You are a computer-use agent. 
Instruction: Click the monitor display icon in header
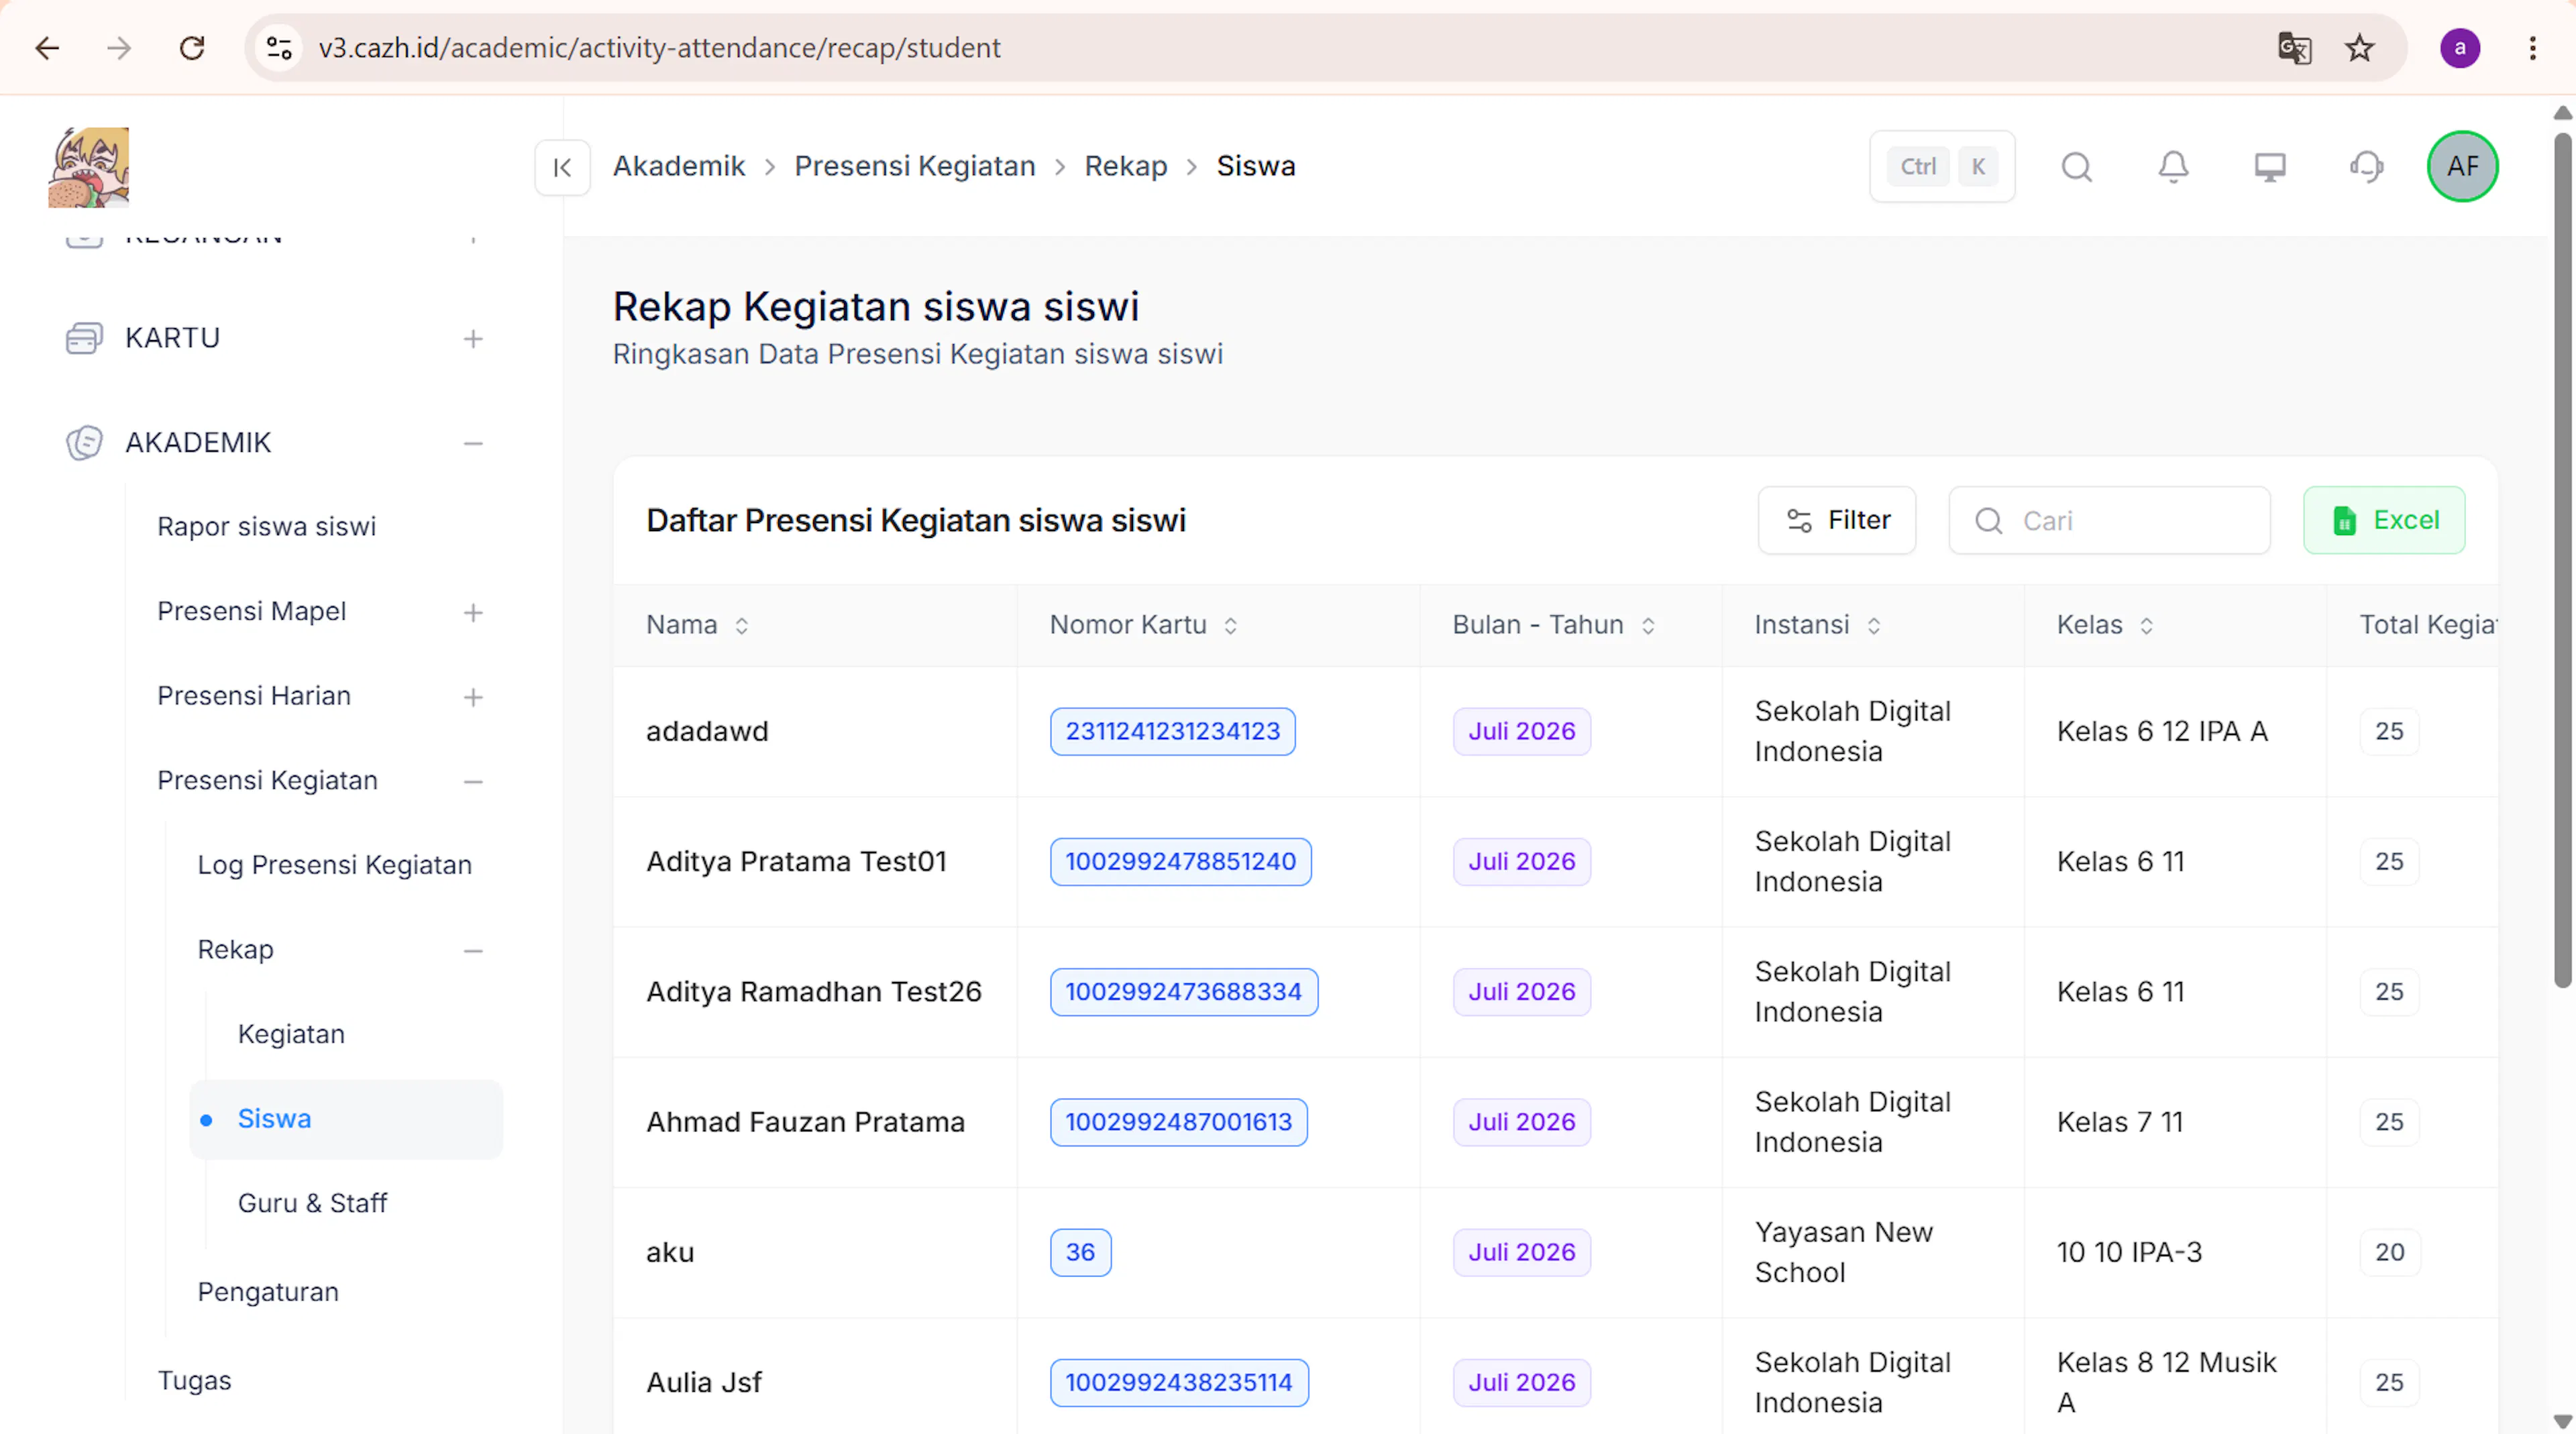(x=2269, y=166)
